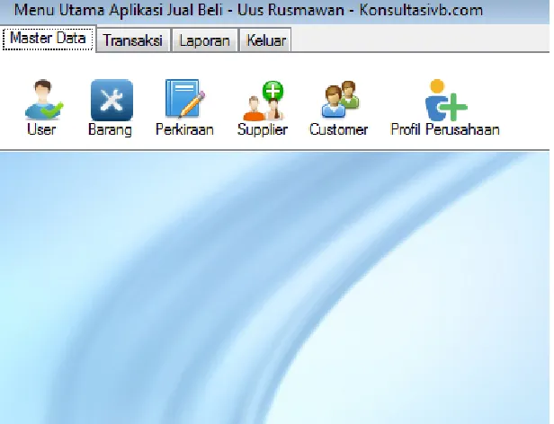Select the Master Data tab
The width and height of the screenshot is (554, 424).
pos(48,38)
